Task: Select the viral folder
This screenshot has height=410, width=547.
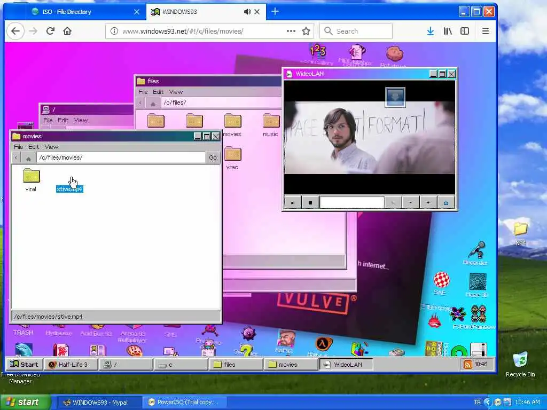Action: coord(31,180)
